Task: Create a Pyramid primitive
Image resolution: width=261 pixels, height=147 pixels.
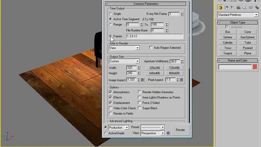Action: tap(248, 48)
